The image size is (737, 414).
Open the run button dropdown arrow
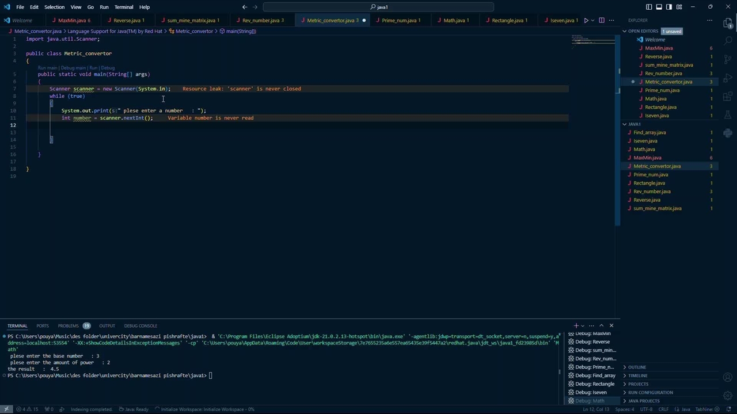(593, 20)
